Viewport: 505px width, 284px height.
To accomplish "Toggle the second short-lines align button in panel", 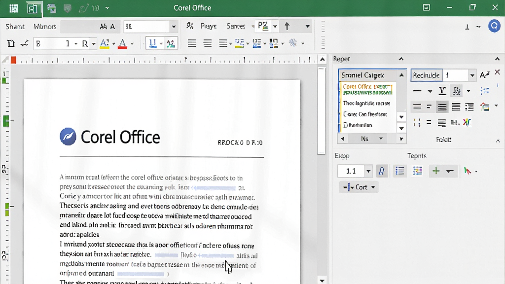I will (x=429, y=106).
